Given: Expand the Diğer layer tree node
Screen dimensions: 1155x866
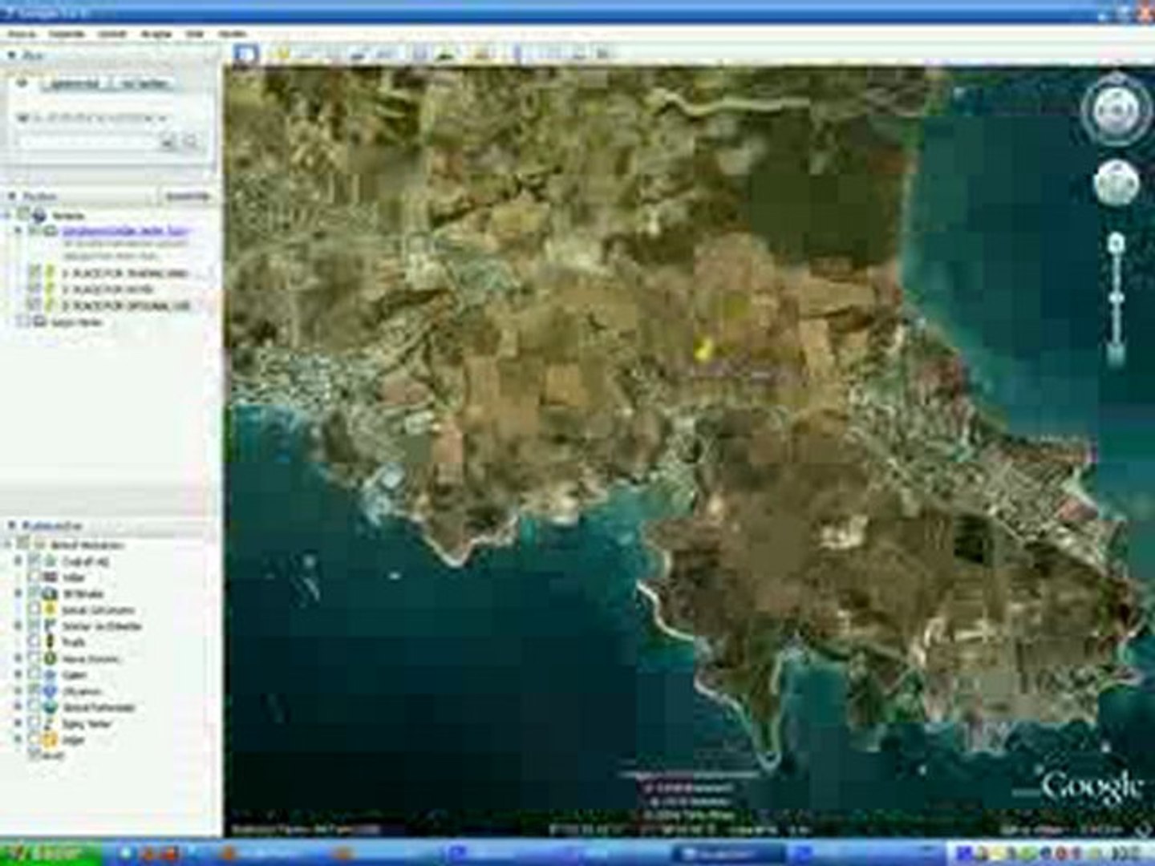Looking at the screenshot, I should coord(18,739).
